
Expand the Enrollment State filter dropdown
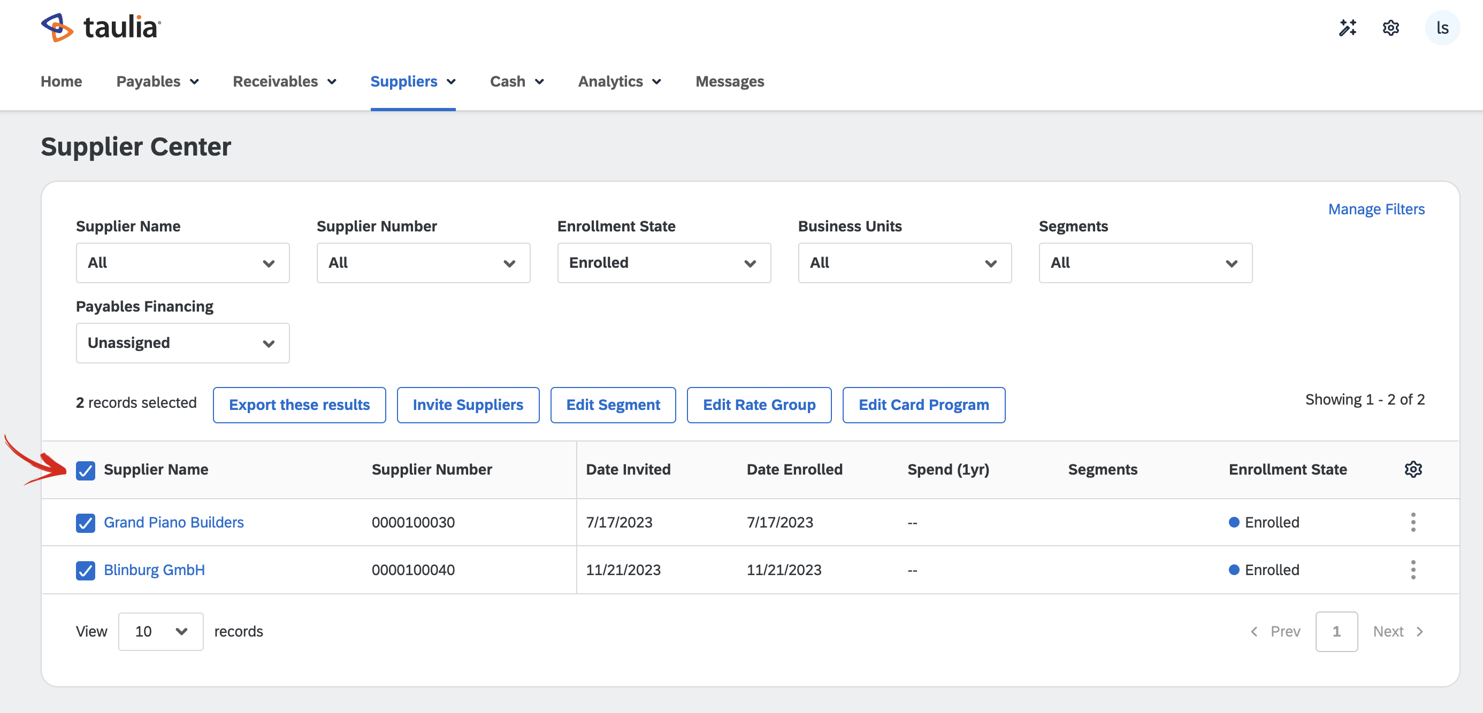click(663, 263)
